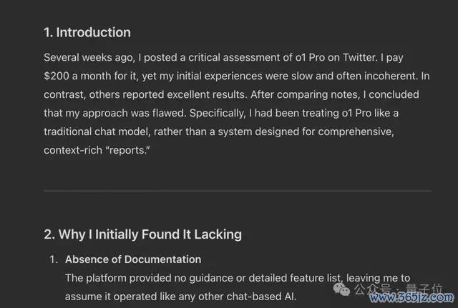Click the hyphenated word 'context-rich'
The height and width of the screenshot is (308, 458).
(73, 150)
